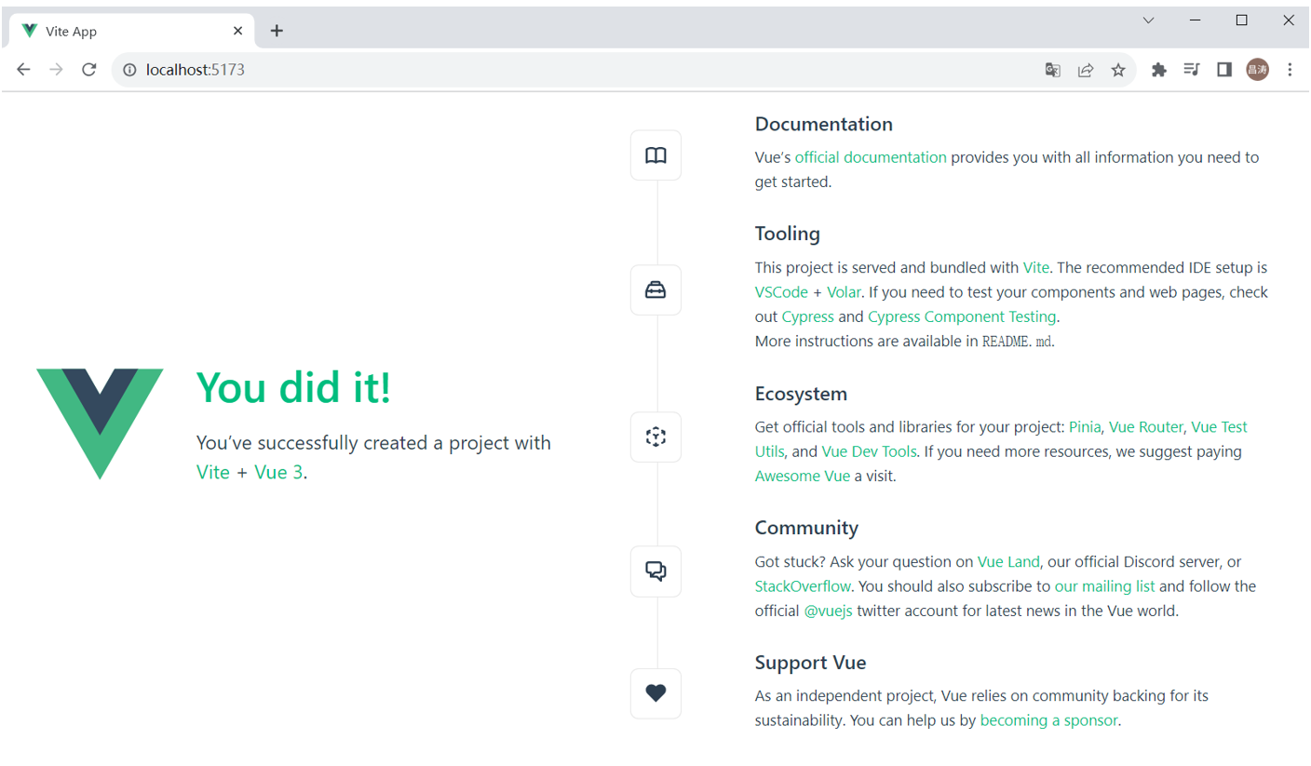The height and width of the screenshot is (766, 1311).
Task: Click the share page icon
Action: [x=1086, y=70]
